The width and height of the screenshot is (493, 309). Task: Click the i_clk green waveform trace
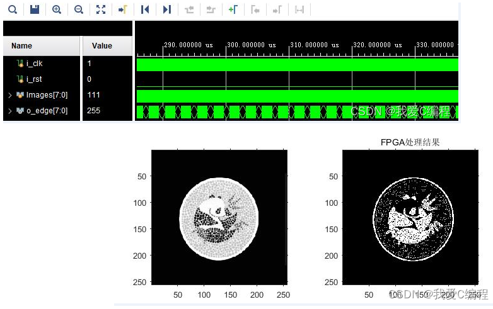click(298, 65)
